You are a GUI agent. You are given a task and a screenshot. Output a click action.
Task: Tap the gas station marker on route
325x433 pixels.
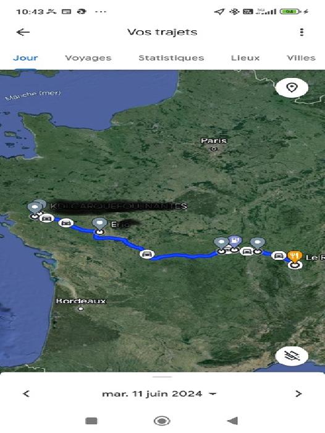[235, 241]
